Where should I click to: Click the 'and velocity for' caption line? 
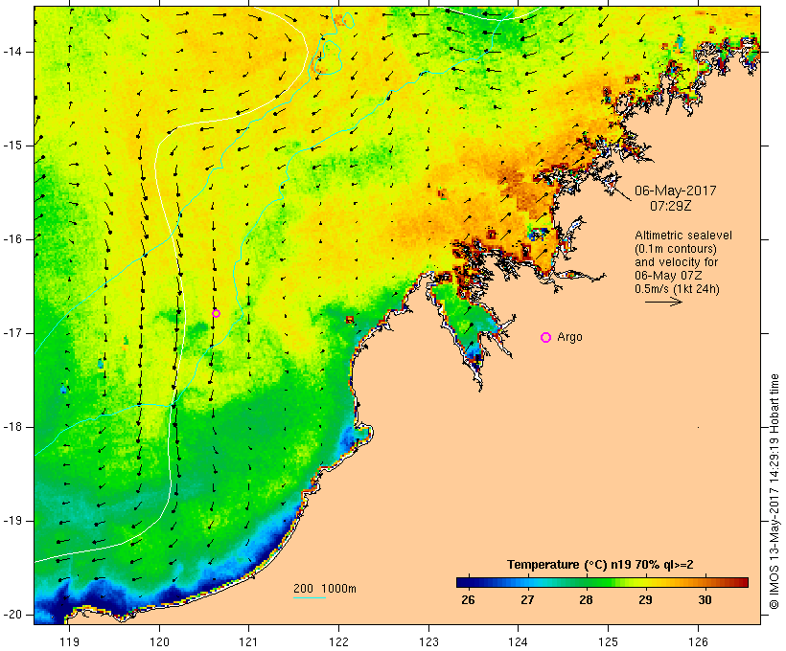click(676, 262)
